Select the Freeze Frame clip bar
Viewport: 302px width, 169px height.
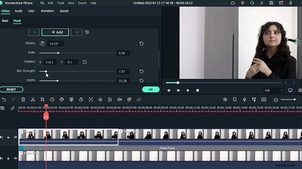click(160, 148)
